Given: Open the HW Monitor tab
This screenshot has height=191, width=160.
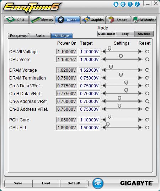Looking at the screenshot, I should pos(144,20).
